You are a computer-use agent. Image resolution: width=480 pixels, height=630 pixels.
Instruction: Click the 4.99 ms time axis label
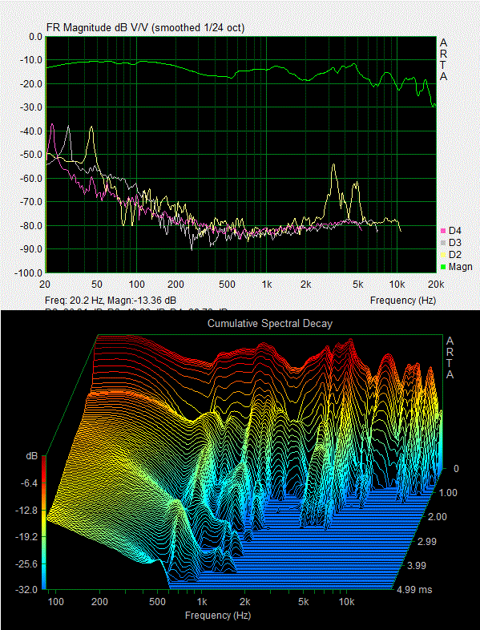pyautogui.click(x=416, y=590)
